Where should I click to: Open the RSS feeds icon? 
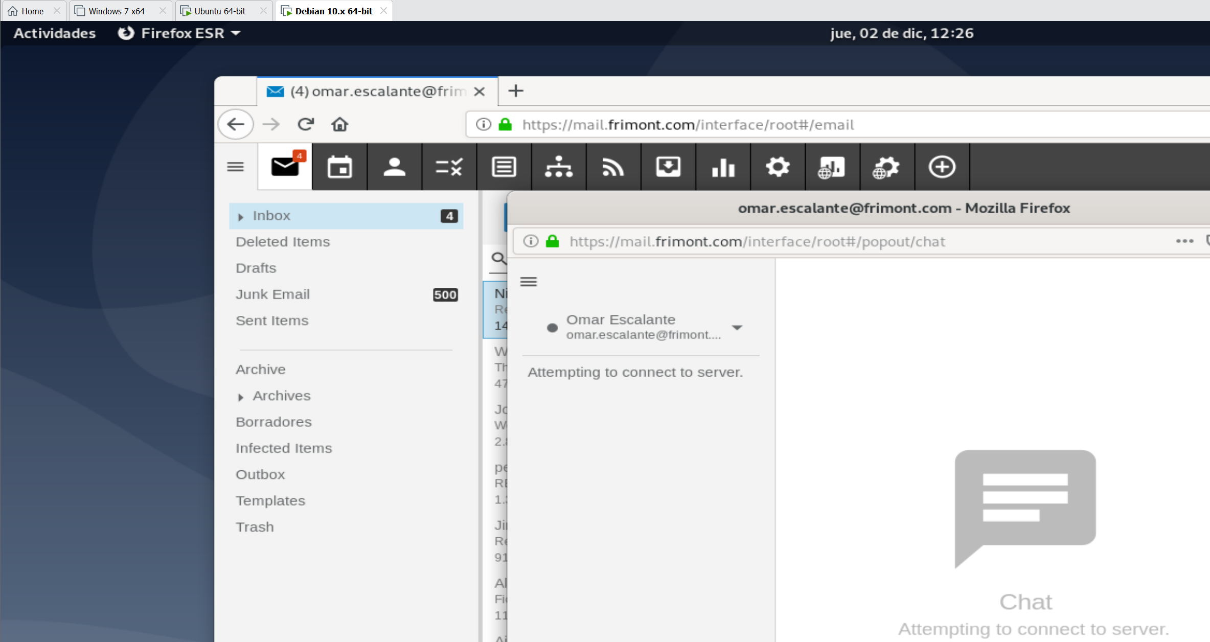pyautogui.click(x=613, y=167)
